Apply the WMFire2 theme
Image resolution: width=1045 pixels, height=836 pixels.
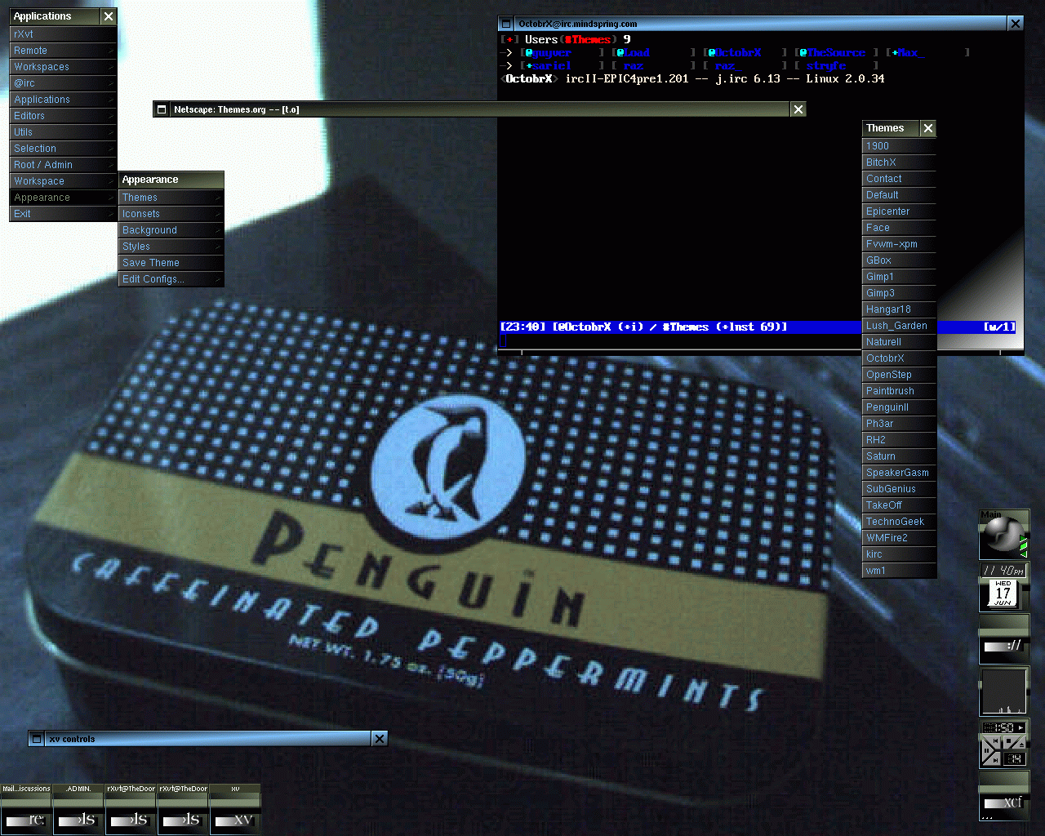pos(899,538)
